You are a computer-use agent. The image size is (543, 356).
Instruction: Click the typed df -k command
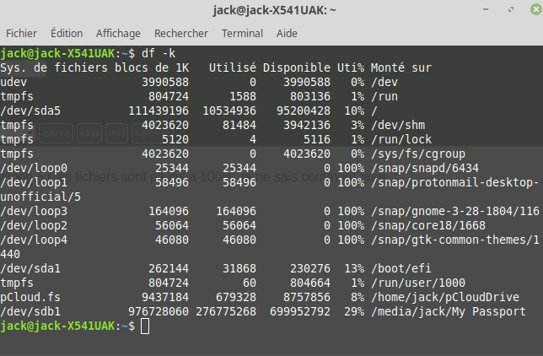tap(152, 53)
